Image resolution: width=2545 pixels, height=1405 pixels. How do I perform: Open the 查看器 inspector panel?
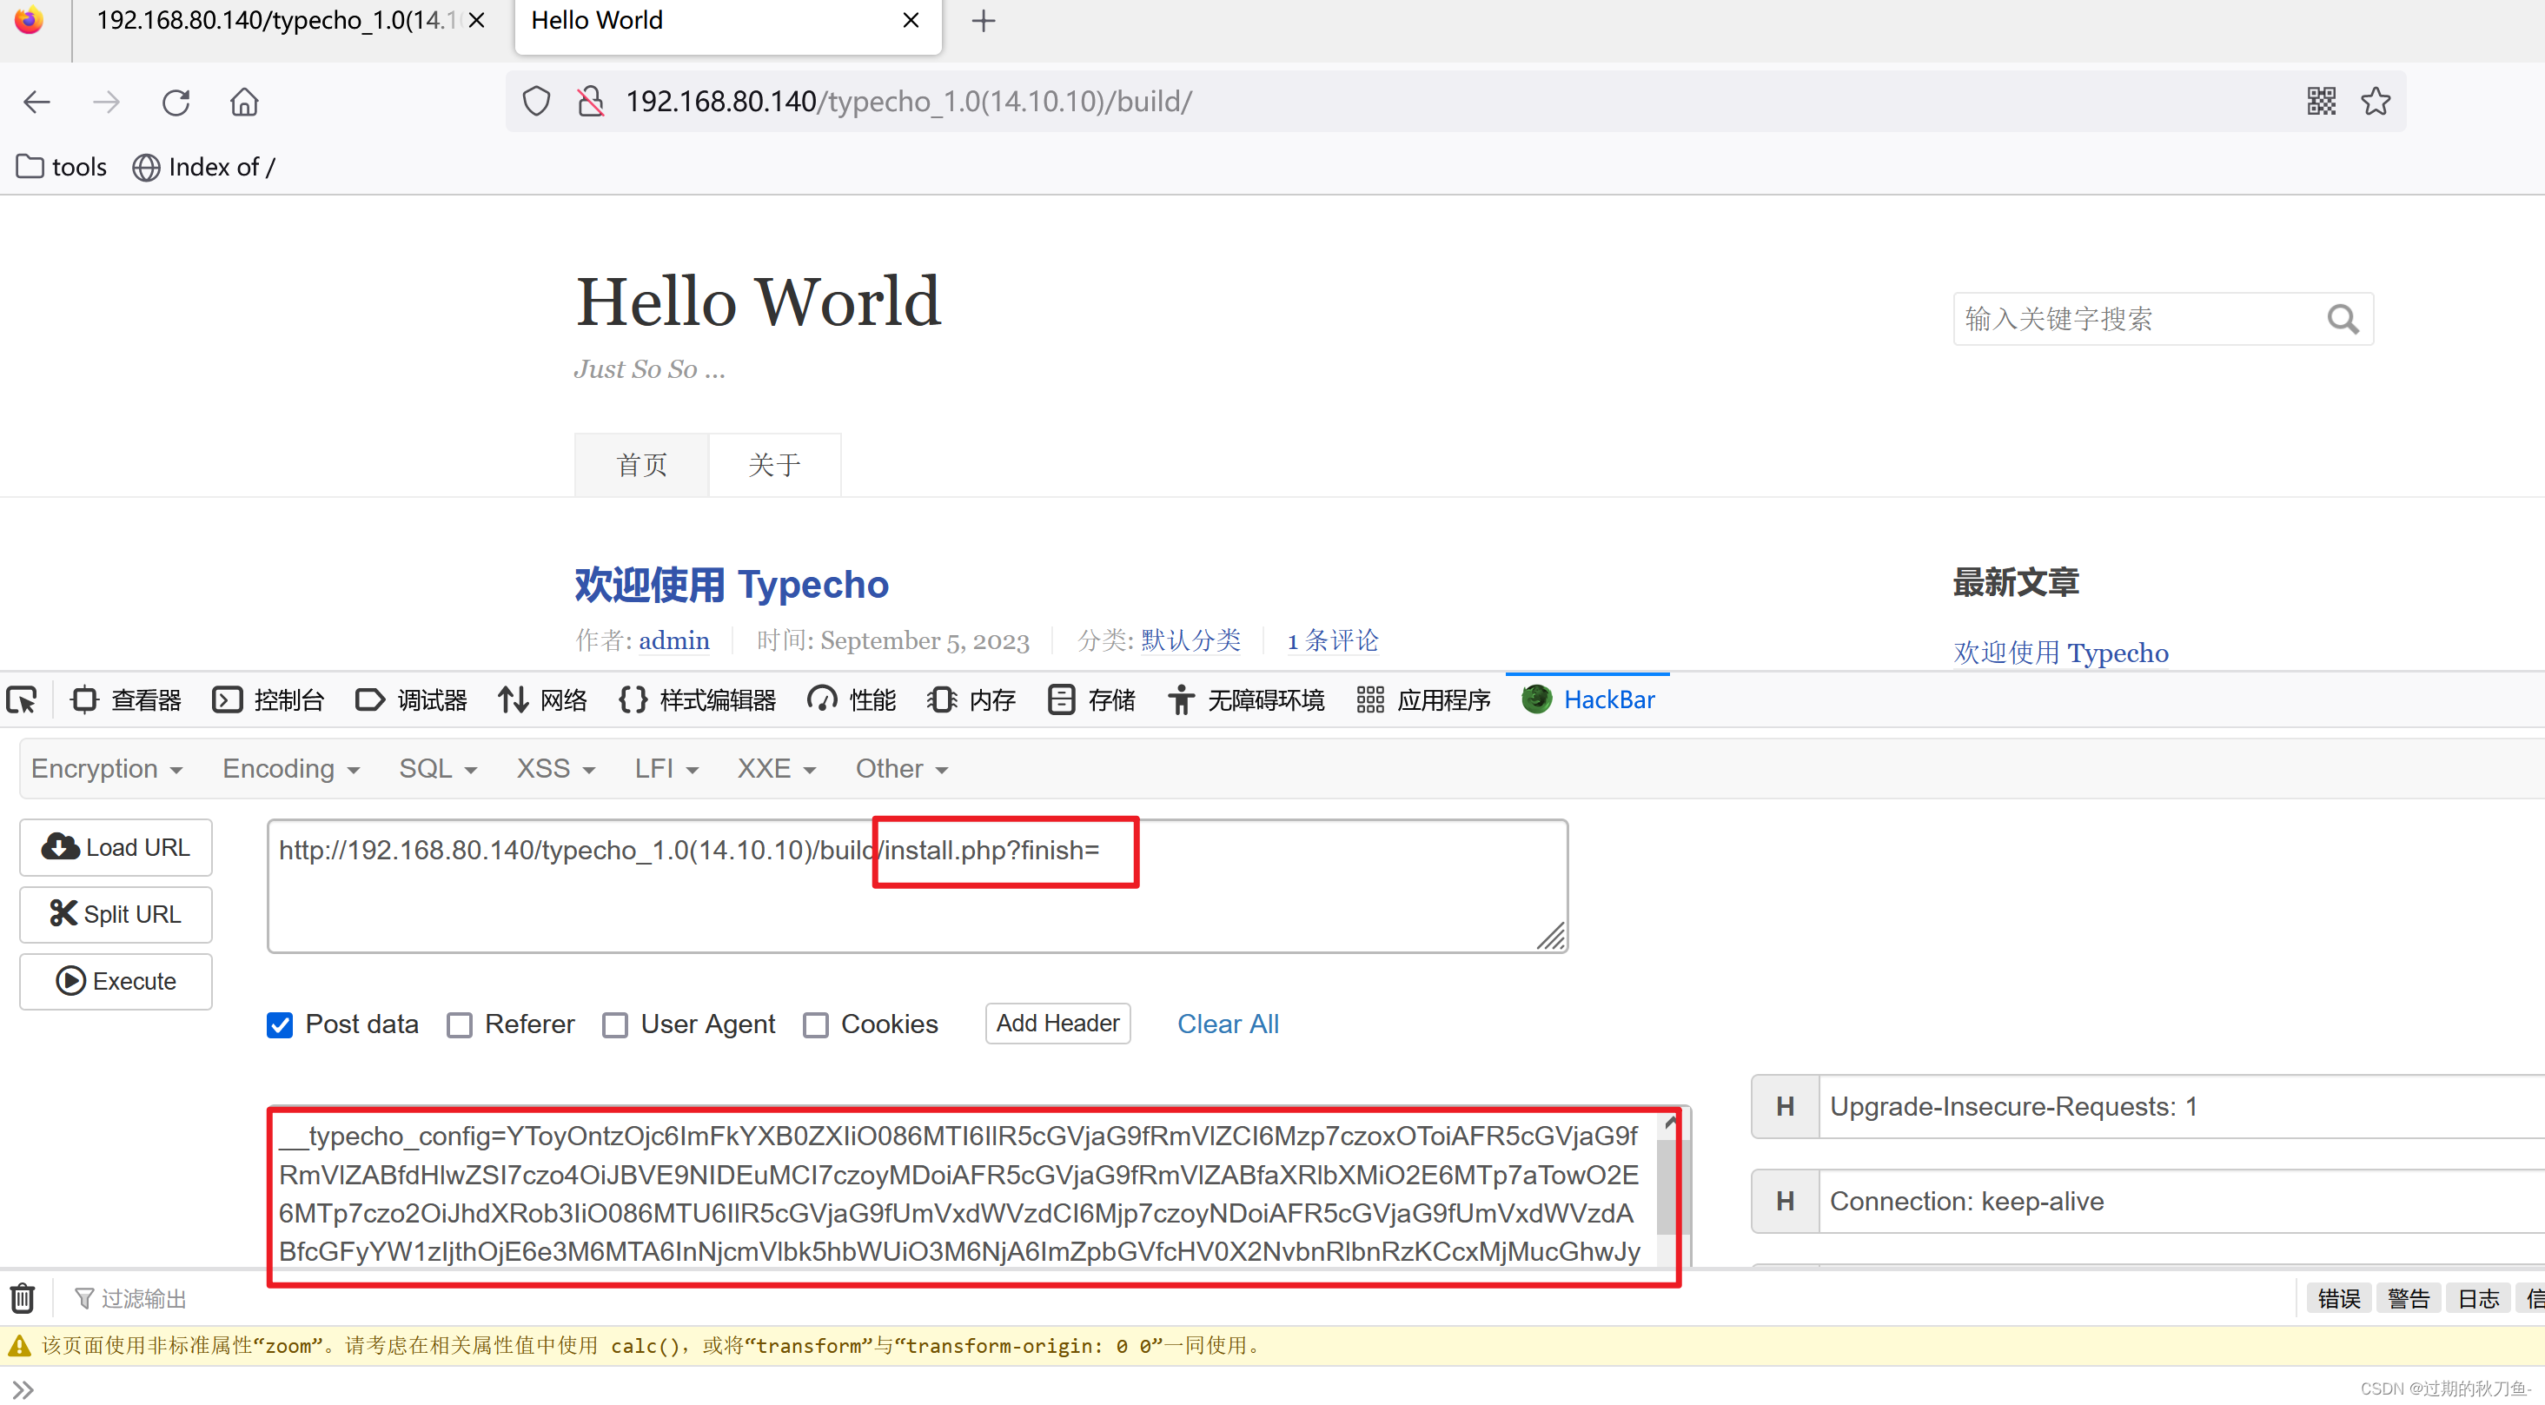pyautogui.click(x=127, y=700)
